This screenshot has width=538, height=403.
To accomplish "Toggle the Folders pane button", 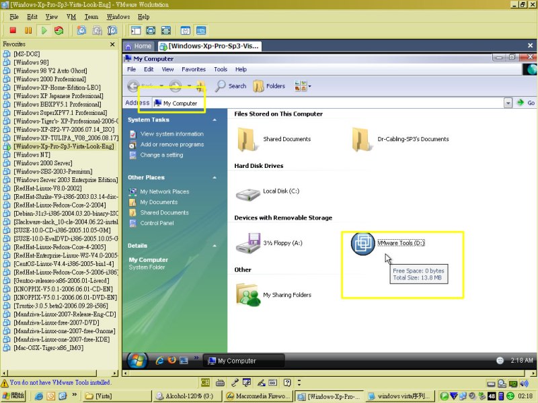I will click(x=269, y=86).
